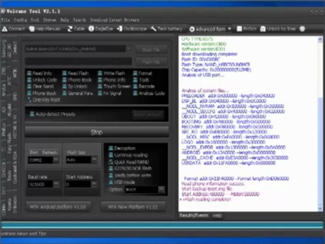This screenshot has width=325, height=244.
Task: Select the Read Info function
Action: click(x=39, y=73)
